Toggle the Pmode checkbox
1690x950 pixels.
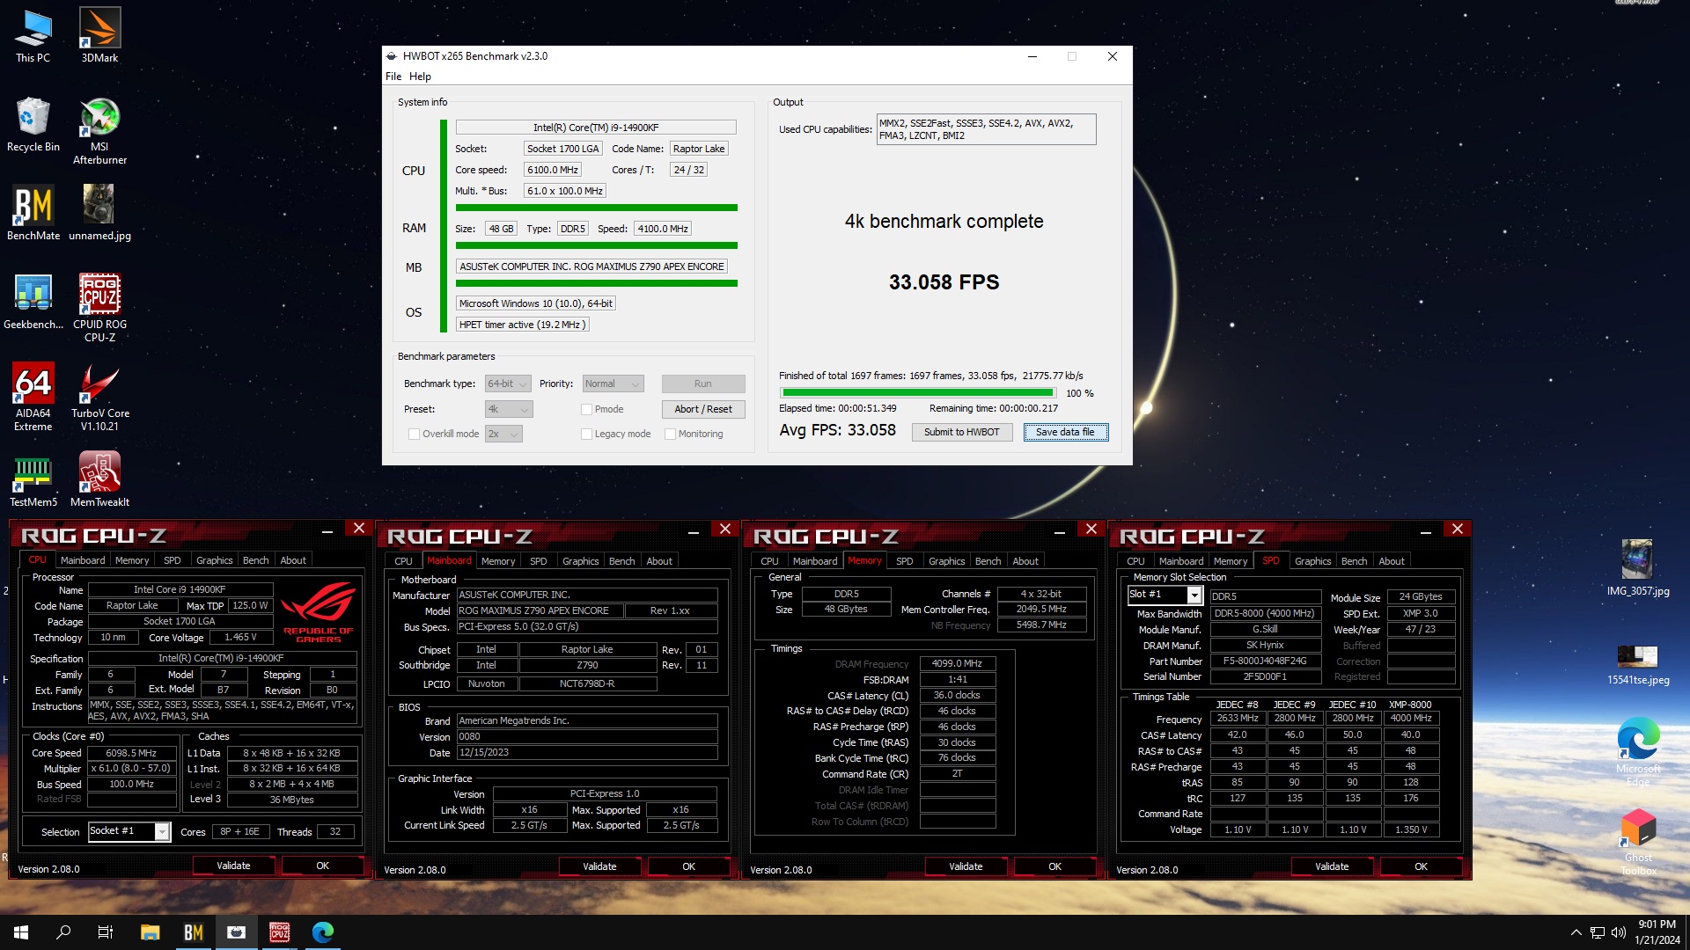(x=586, y=409)
